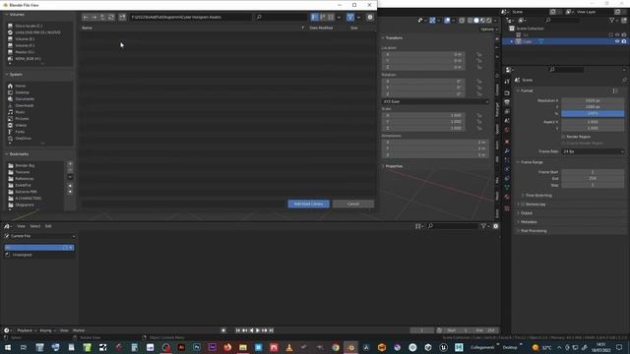Open the XYZ Euler rotation mode dropdown
The image size is (630, 354).
(x=435, y=102)
